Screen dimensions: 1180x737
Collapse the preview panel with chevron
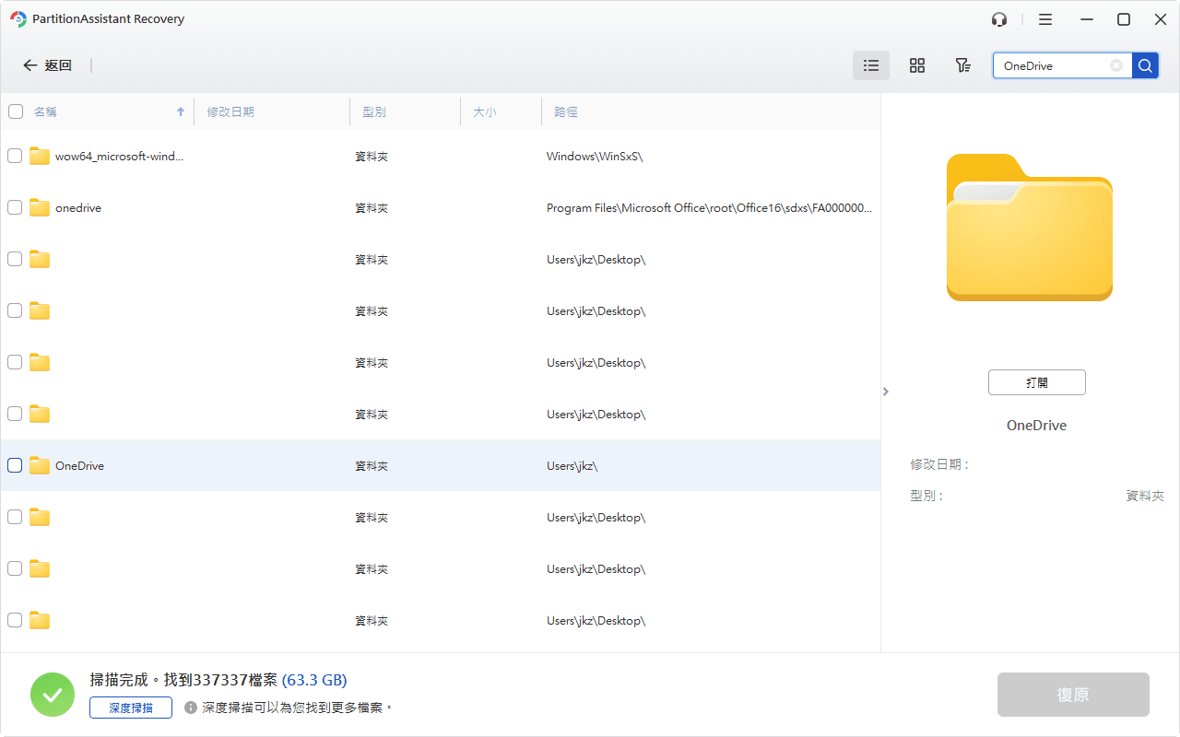pos(886,392)
